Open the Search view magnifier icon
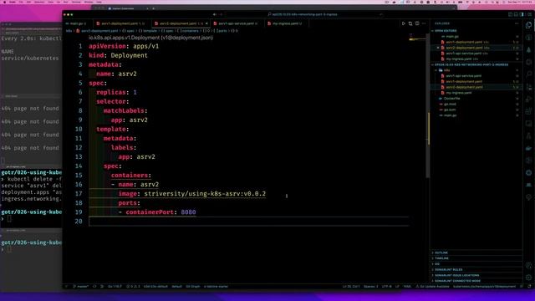 pos(529,74)
